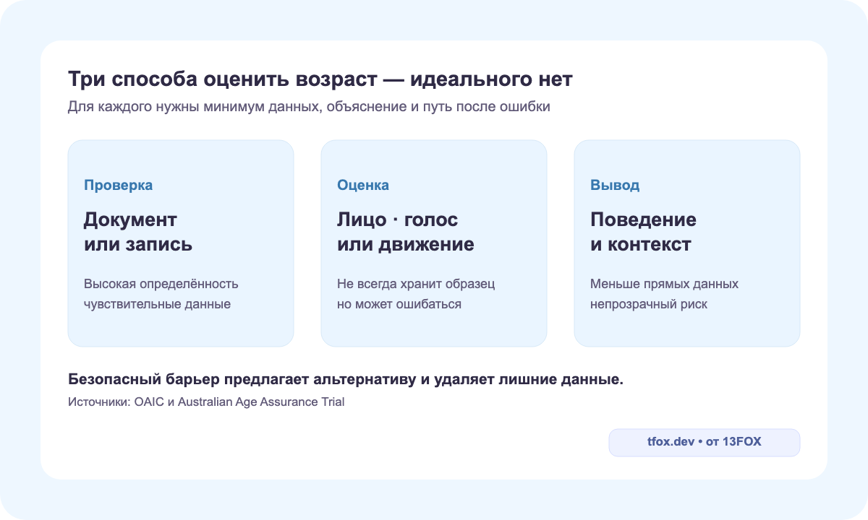
Task: Click the sentence "Безопасный барьер предлагает альтернативу…"
Action: click(346, 380)
